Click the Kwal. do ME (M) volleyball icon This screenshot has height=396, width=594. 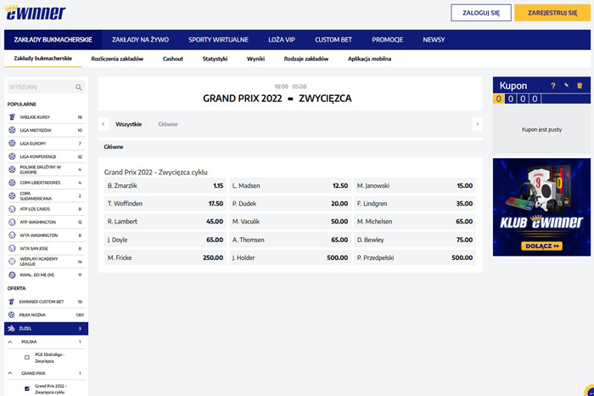click(x=12, y=275)
